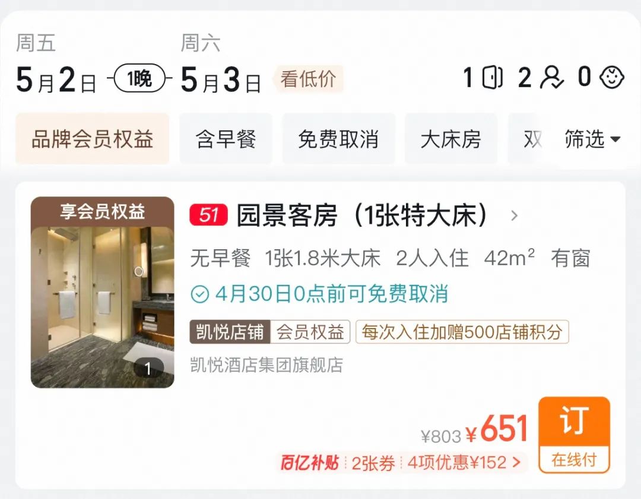Expand room details chevron beside 园景客房
Screen dimensions: 641x499
[514, 215]
